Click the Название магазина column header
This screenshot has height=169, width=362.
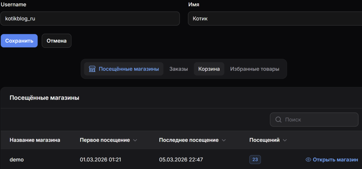tap(35, 140)
